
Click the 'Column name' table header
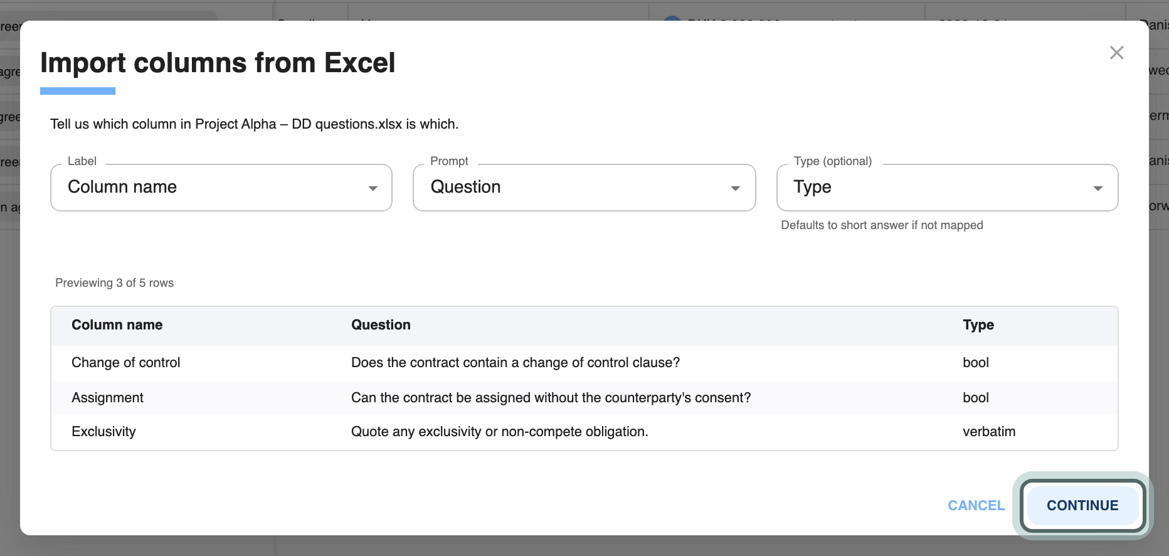(x=117, y=325)
